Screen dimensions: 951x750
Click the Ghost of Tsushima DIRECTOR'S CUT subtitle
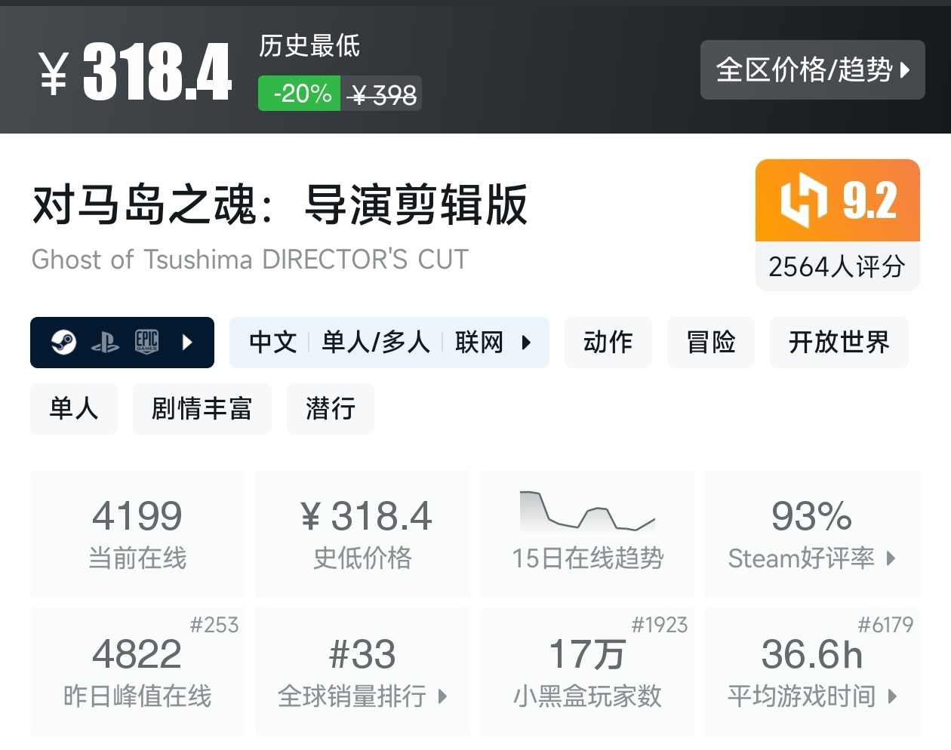250,260
